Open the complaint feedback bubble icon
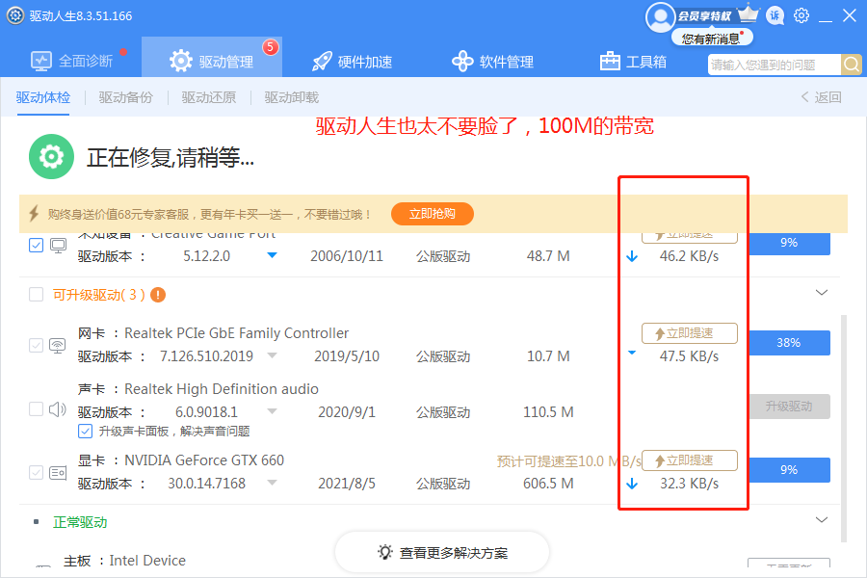Screen dimensions: 867x578 click(x=775, y=16)
